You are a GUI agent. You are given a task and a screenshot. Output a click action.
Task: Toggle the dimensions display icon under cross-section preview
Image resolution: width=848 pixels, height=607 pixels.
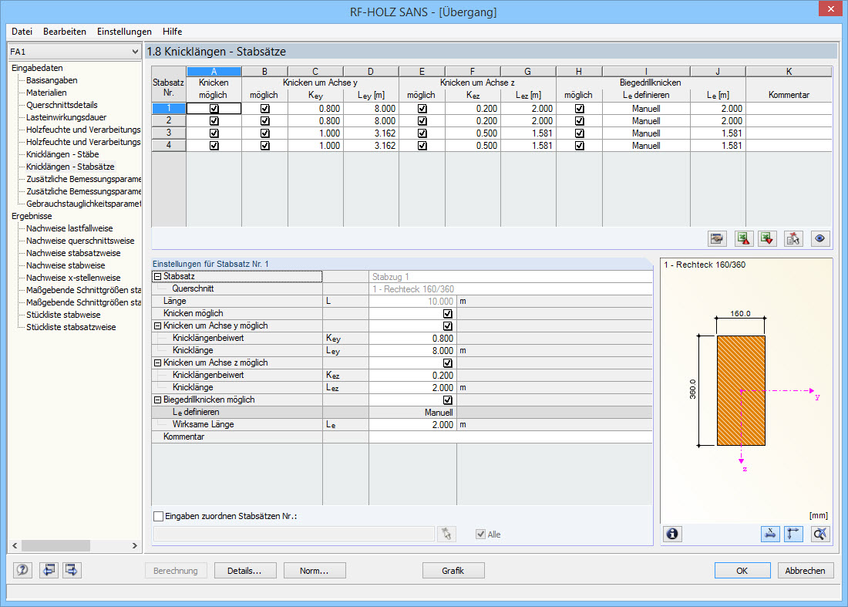(x=769, y=534)
